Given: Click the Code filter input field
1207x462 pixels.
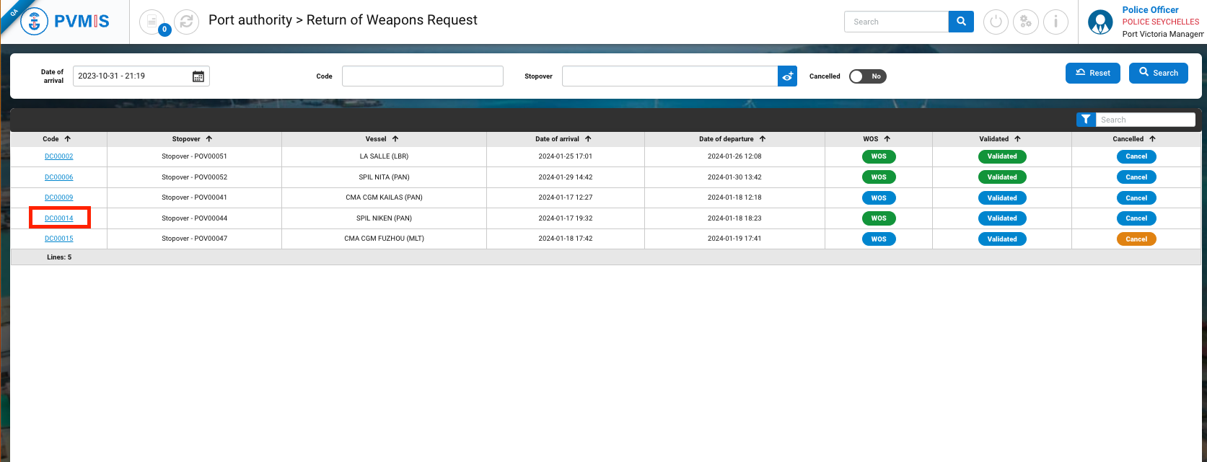Looking at the screenshot, I should [422, 76].
